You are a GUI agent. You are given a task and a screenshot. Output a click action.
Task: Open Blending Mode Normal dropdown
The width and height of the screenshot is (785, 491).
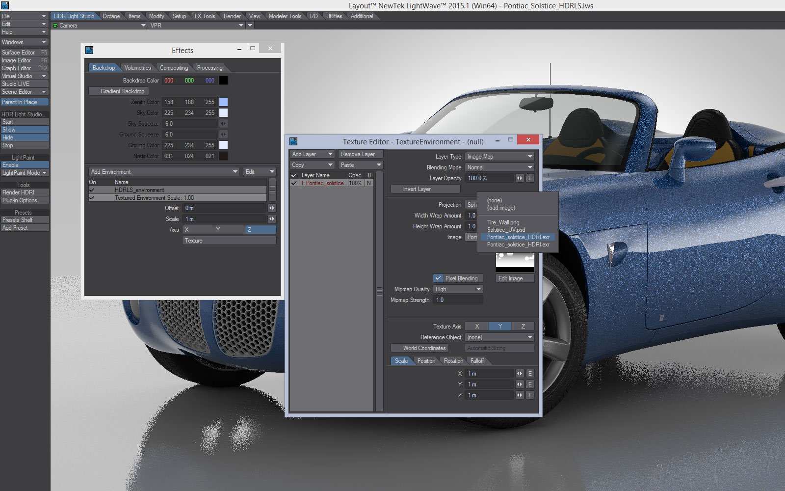[499, 167]
